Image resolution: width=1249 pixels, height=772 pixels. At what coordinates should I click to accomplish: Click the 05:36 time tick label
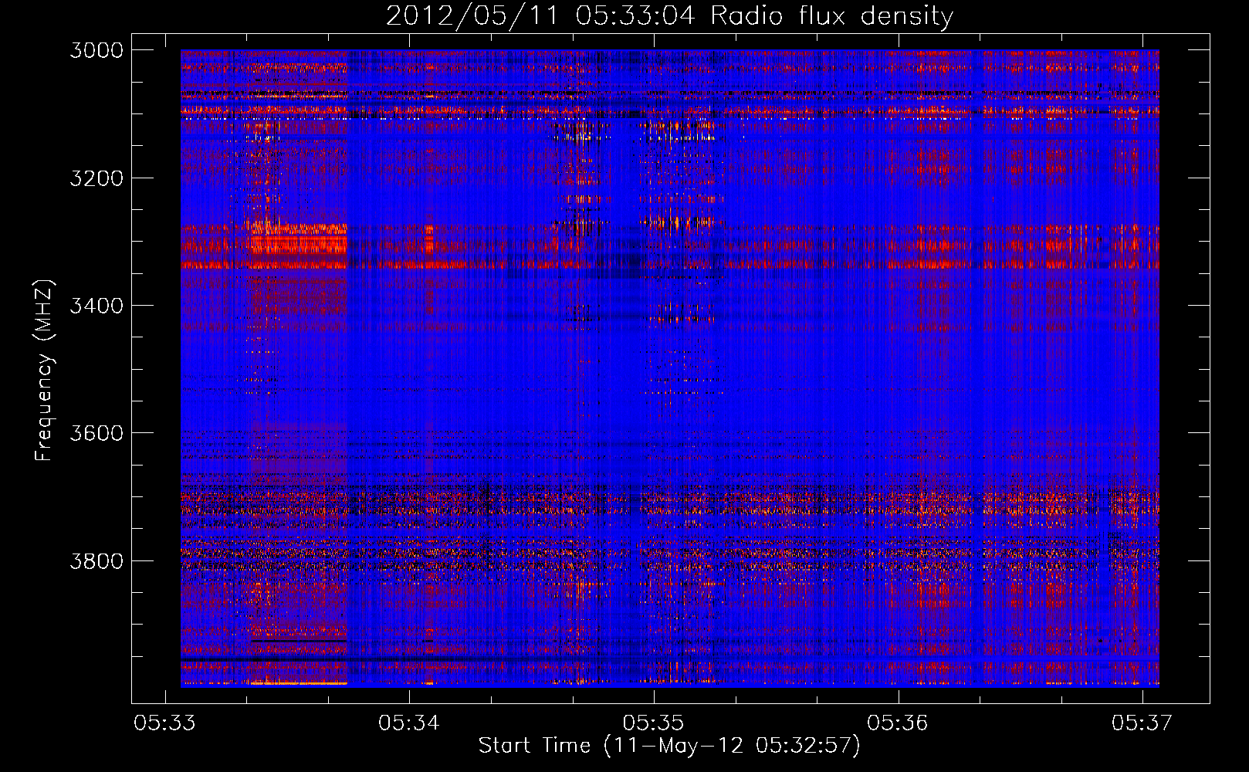pos(898,723)
